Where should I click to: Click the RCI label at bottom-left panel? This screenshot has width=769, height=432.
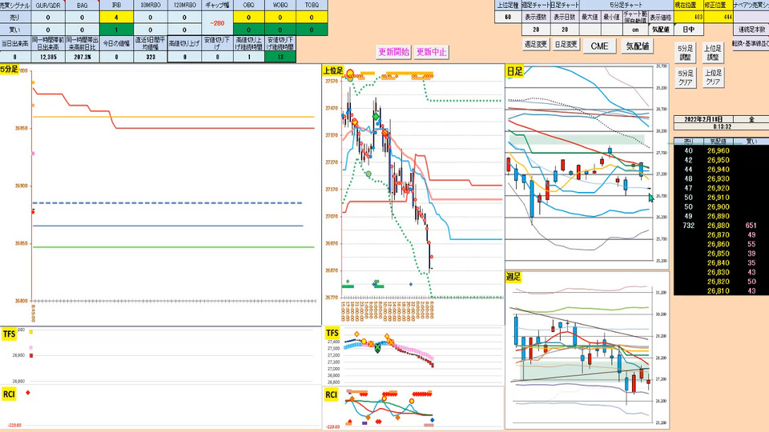pyautogui.click(x=9, y=394)
